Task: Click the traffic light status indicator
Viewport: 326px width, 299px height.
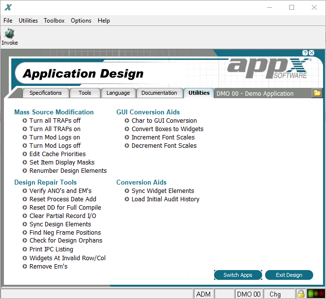Action: [316, 294]
